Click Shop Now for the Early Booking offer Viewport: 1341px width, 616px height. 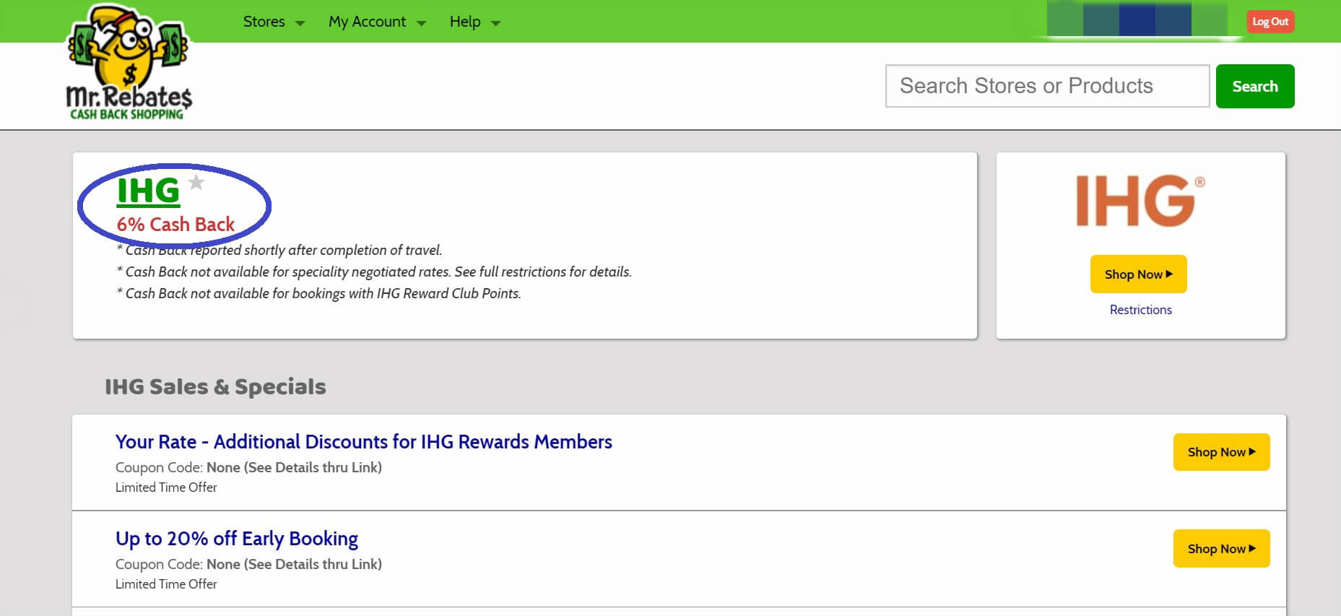click(1221, 549)
